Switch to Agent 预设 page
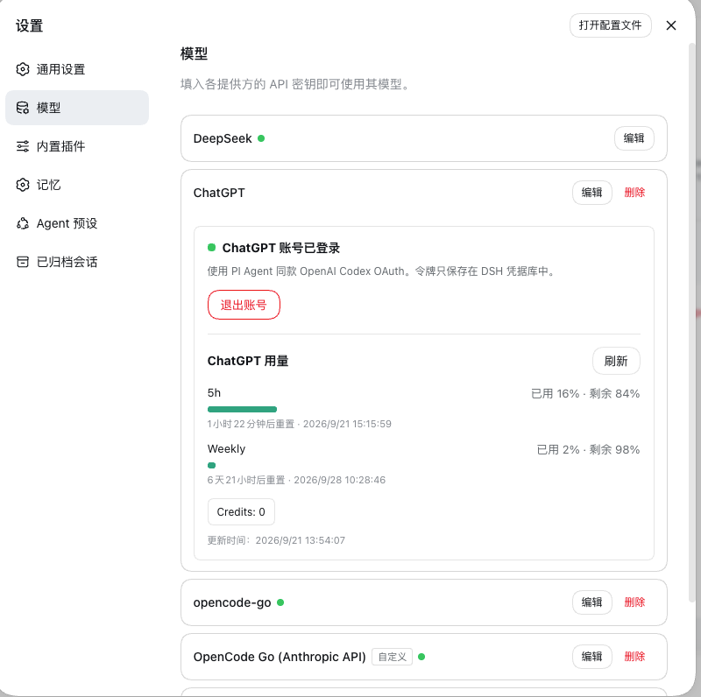 [77, 223]
